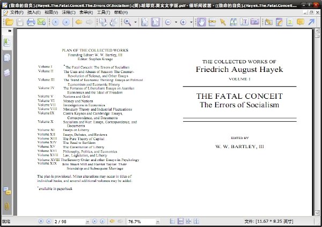Click the vertical scrollbar down arrow
Screen dimensions: 322x227
pos(317,213)
